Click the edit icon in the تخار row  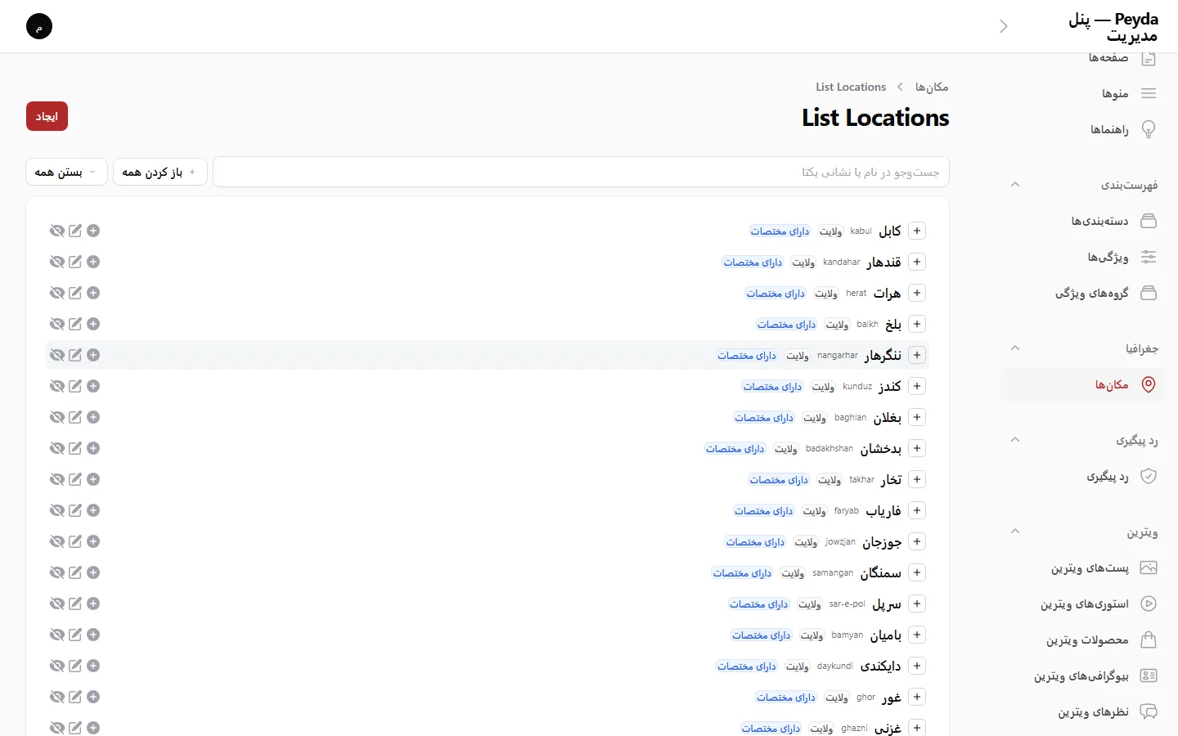point(75,479)
